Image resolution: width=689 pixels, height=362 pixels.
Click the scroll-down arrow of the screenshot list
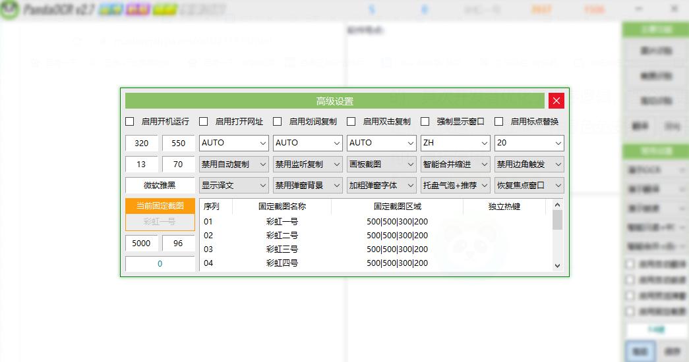pyautogui.click(x=557, y=265)
